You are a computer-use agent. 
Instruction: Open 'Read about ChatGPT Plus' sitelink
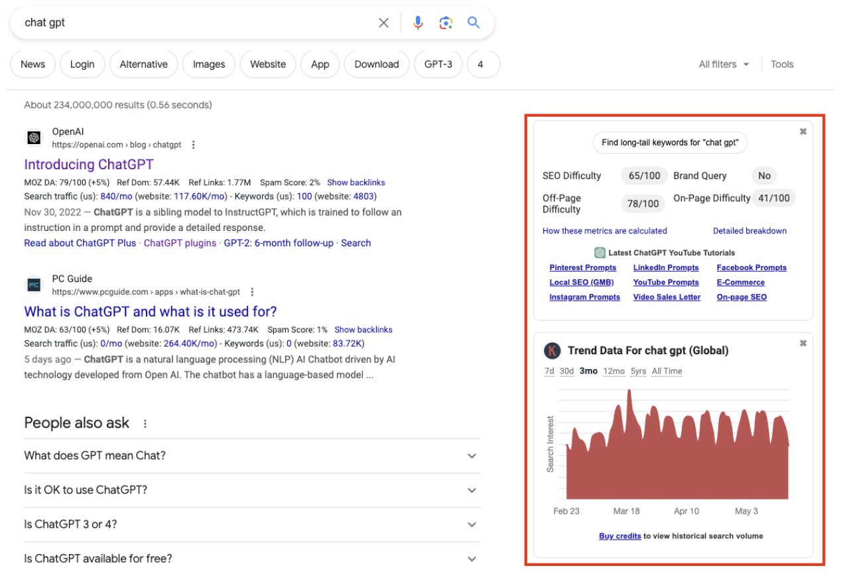[x=80, y=243]
